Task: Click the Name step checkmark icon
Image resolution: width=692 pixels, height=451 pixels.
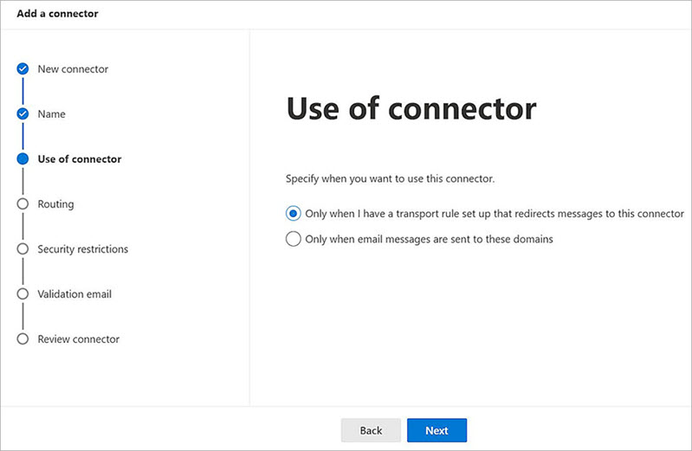Action: 23,114
